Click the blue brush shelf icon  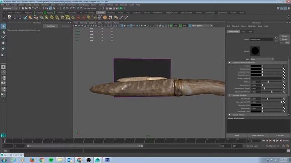[25, 17]
